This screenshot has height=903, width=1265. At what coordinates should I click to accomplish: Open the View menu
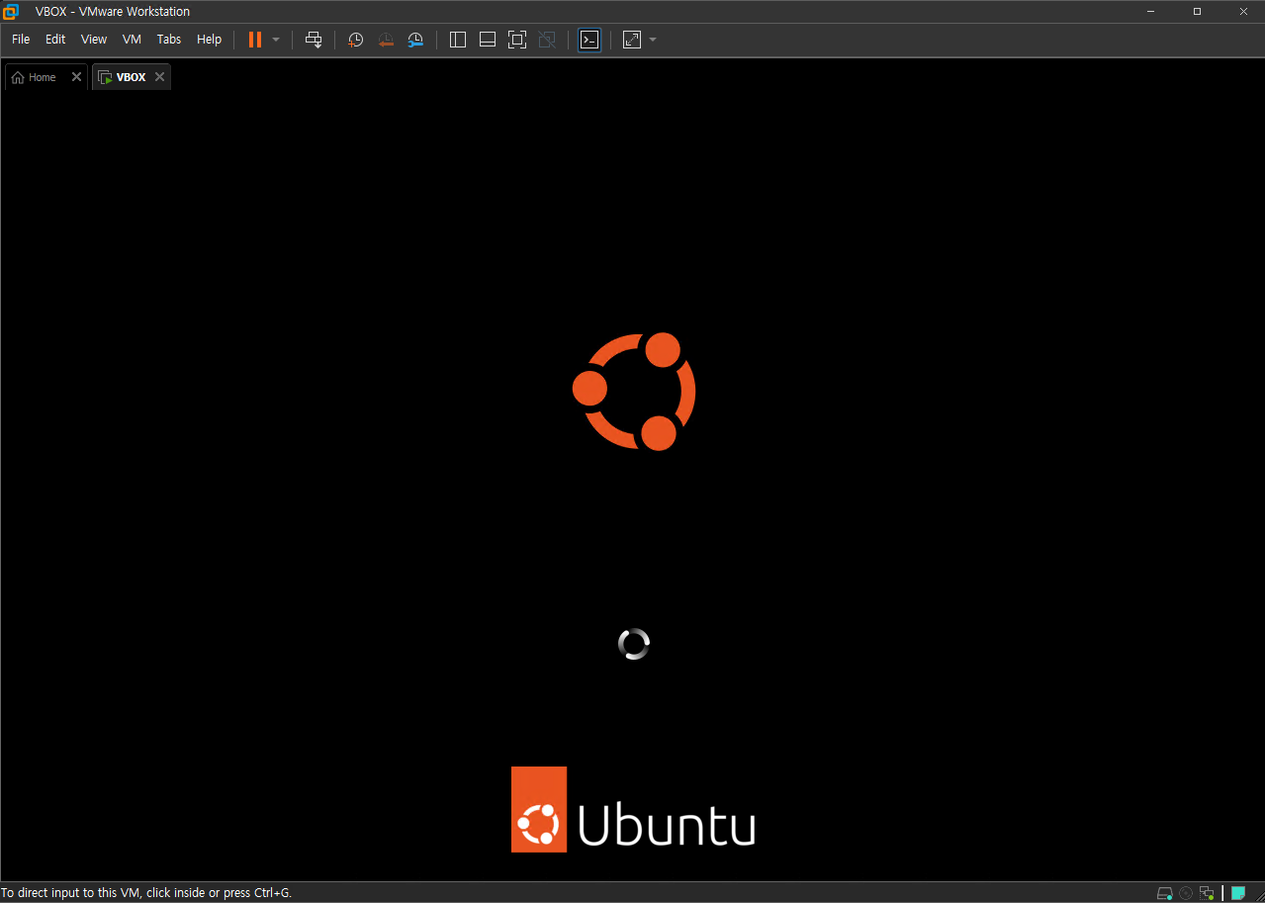coord(94,40)
